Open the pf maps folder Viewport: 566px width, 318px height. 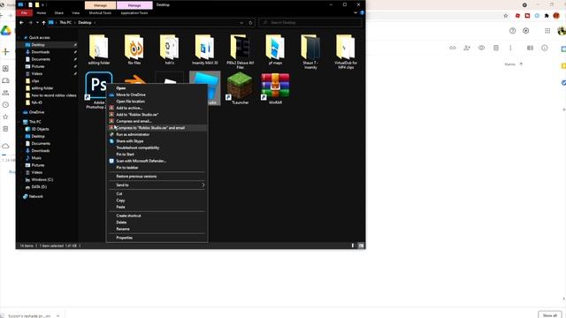[x=275, y=49]
